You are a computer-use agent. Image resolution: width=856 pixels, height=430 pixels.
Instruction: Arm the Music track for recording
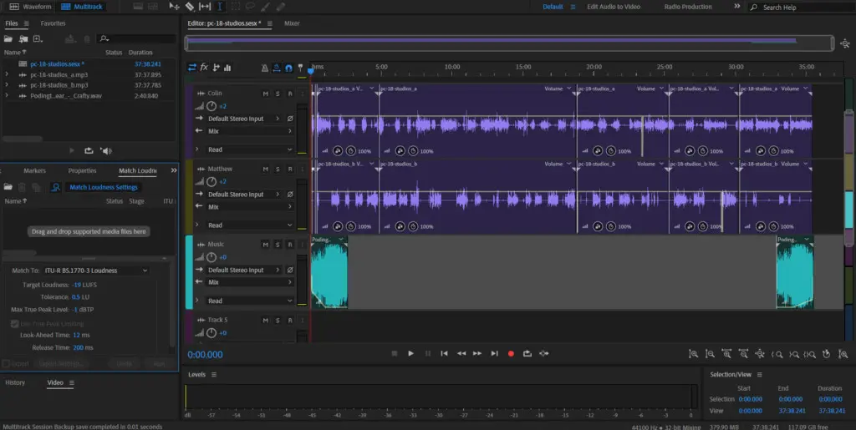[289, 245]
